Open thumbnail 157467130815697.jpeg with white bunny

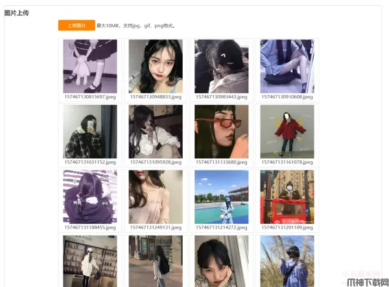click(x=90, y=67)
